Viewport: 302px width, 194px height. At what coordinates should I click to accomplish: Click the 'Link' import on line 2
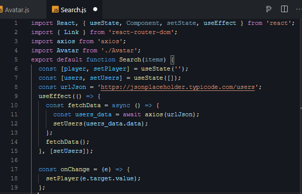point(71,32)
